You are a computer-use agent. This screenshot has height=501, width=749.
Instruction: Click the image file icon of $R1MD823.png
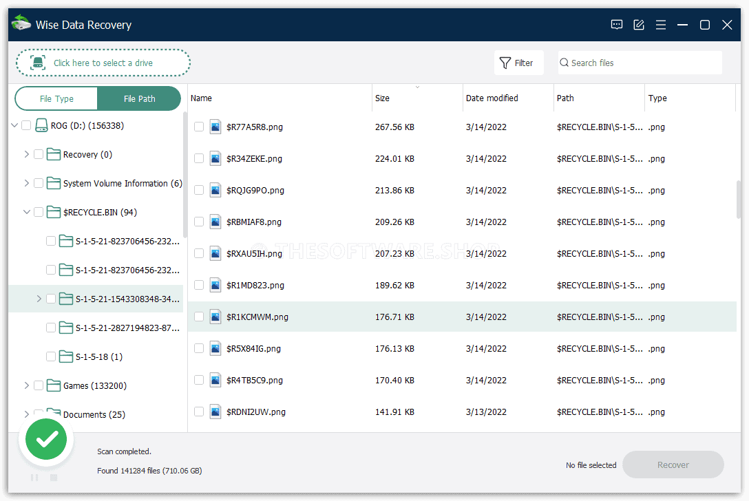(215, 285)
